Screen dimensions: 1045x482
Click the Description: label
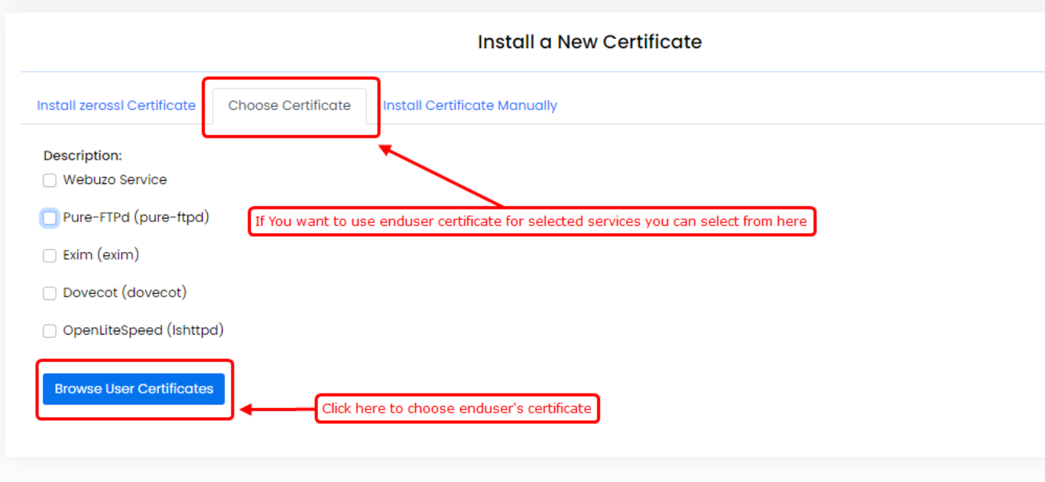pos(83,156)
